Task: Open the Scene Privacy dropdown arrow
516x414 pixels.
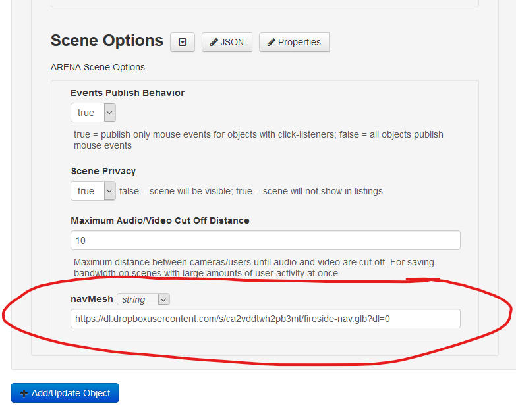Action: pyautogui.click(x=109, y=191)
